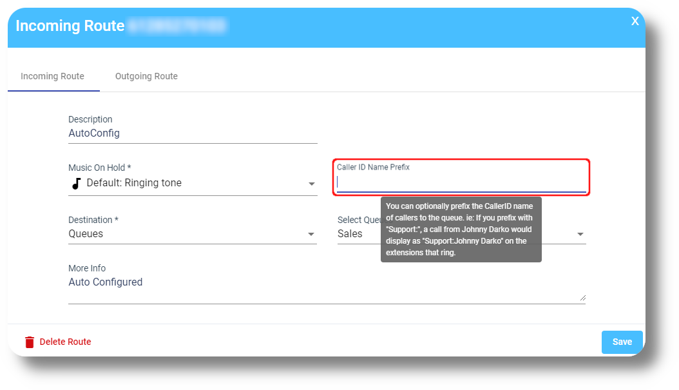Viewport: 679px width, 390px height.
Task: Switch to the Outgoing Route tab
Action: coord(146,76)
